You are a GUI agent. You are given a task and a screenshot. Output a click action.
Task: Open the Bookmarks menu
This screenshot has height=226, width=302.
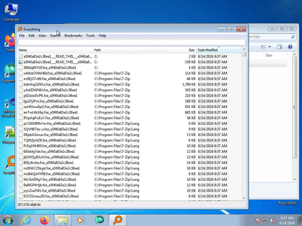73,36
